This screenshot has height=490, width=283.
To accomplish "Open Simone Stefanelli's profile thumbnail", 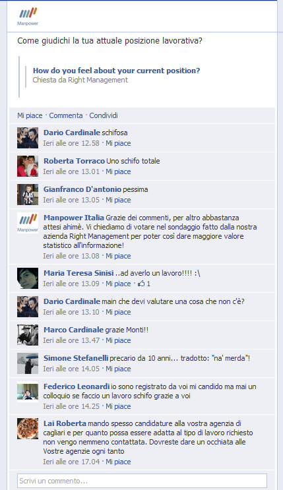I will click(28, 363).
